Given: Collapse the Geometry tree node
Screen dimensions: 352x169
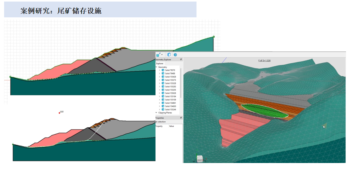Looking at the screenshot, I should click(156, 67).
